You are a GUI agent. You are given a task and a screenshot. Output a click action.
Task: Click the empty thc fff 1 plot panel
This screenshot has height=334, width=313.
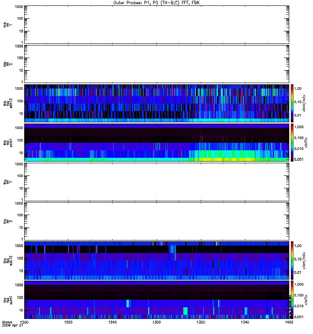[x=157, y=182]
